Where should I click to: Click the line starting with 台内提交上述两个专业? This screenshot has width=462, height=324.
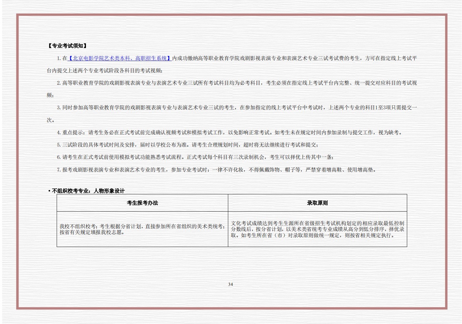point(105,71)
